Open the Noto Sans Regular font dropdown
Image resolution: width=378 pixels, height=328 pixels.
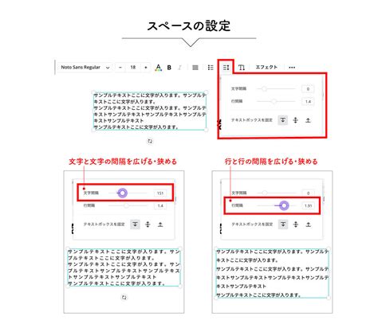point(85,68)
